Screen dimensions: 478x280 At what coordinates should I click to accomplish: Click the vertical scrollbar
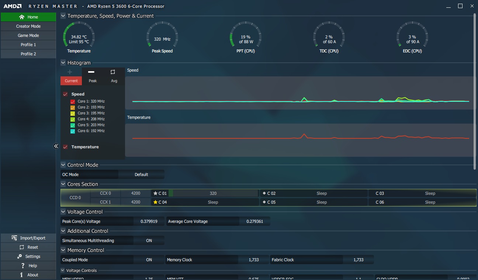pyautogui.click(x=475, y=91)
